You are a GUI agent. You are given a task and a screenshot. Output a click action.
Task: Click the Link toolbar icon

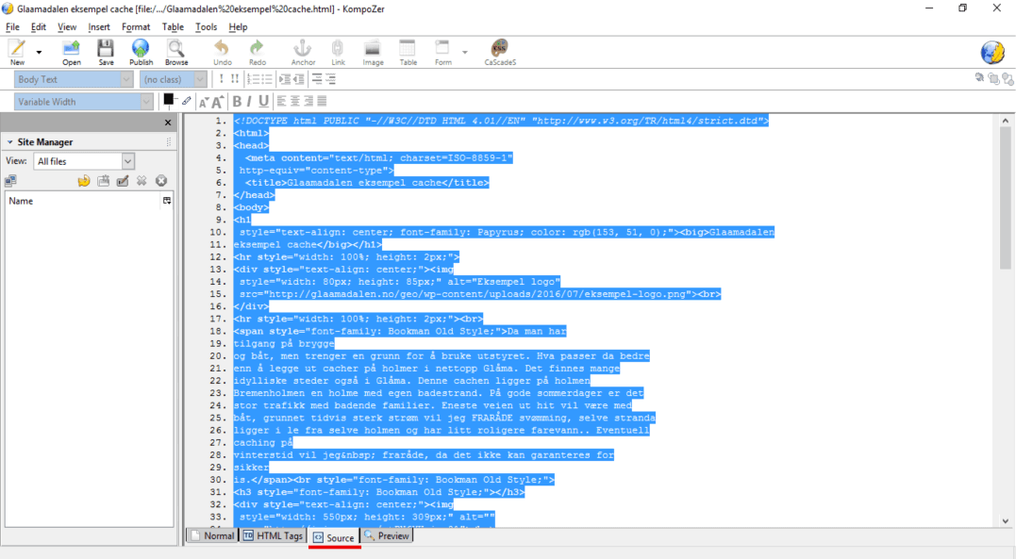pyautogui.click(x=338, y=52)
